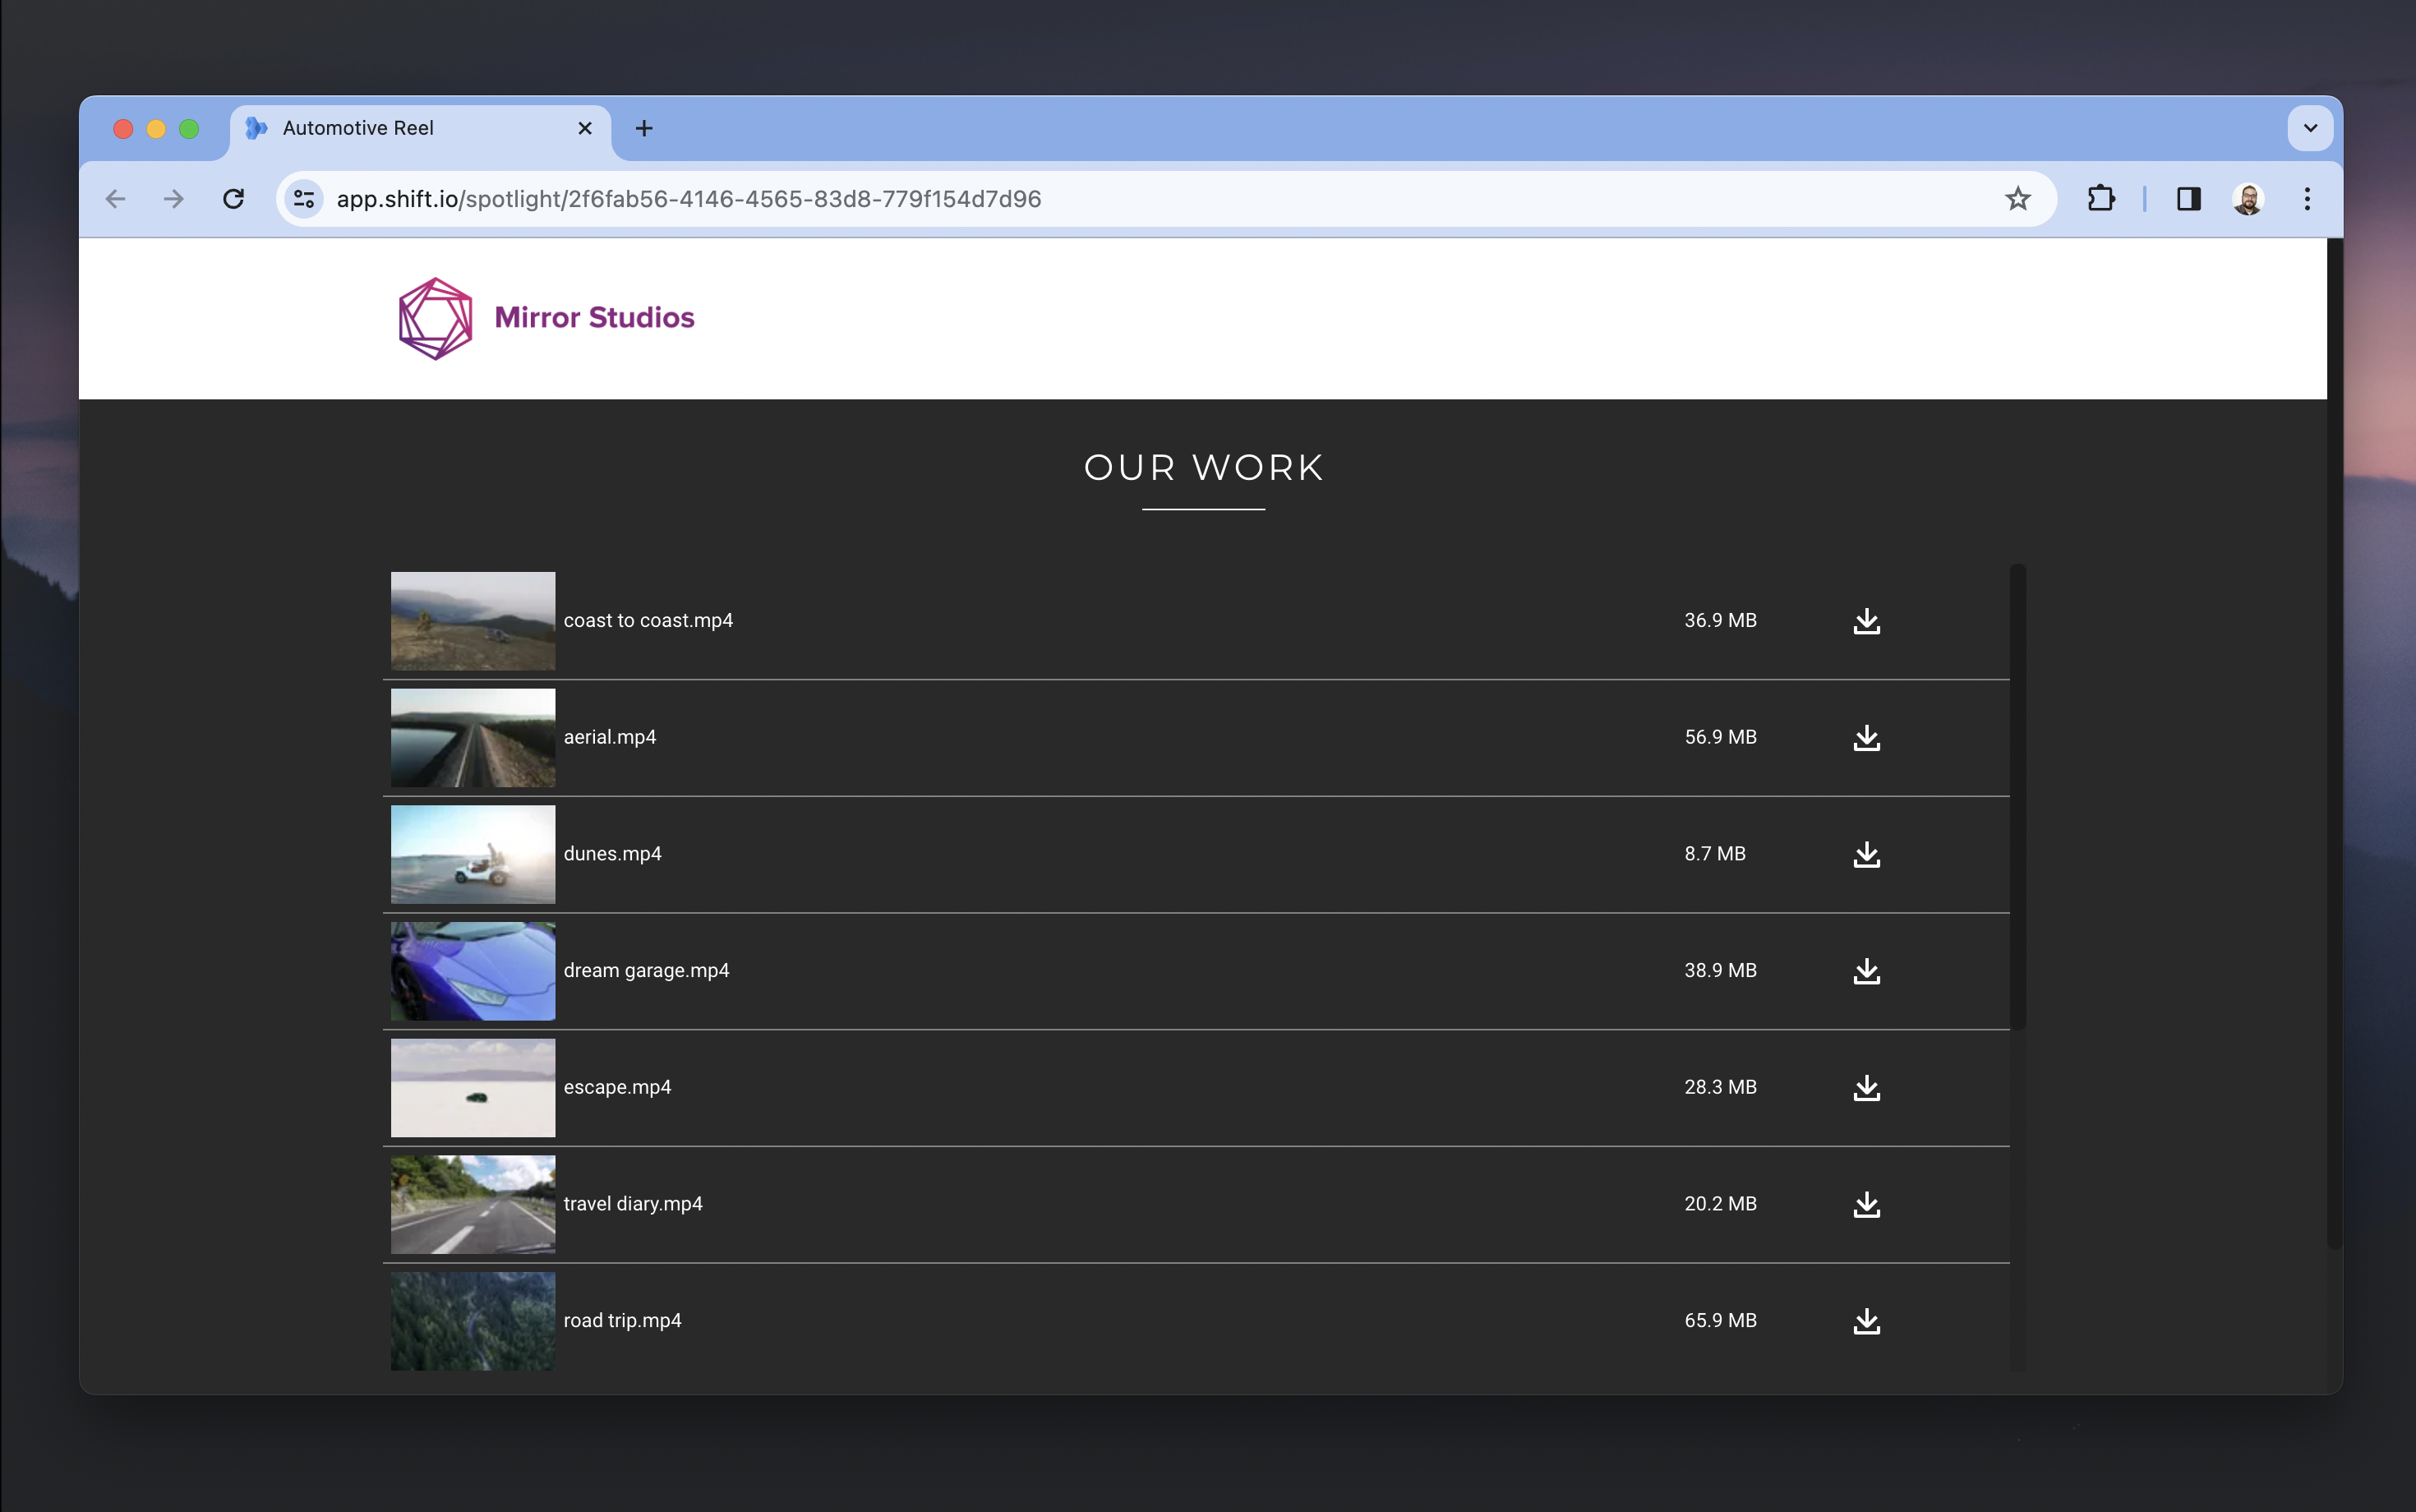2416x1512 pixels.
Task: Download coast to coast.mp4 file
Action: tap(1866, 621)
